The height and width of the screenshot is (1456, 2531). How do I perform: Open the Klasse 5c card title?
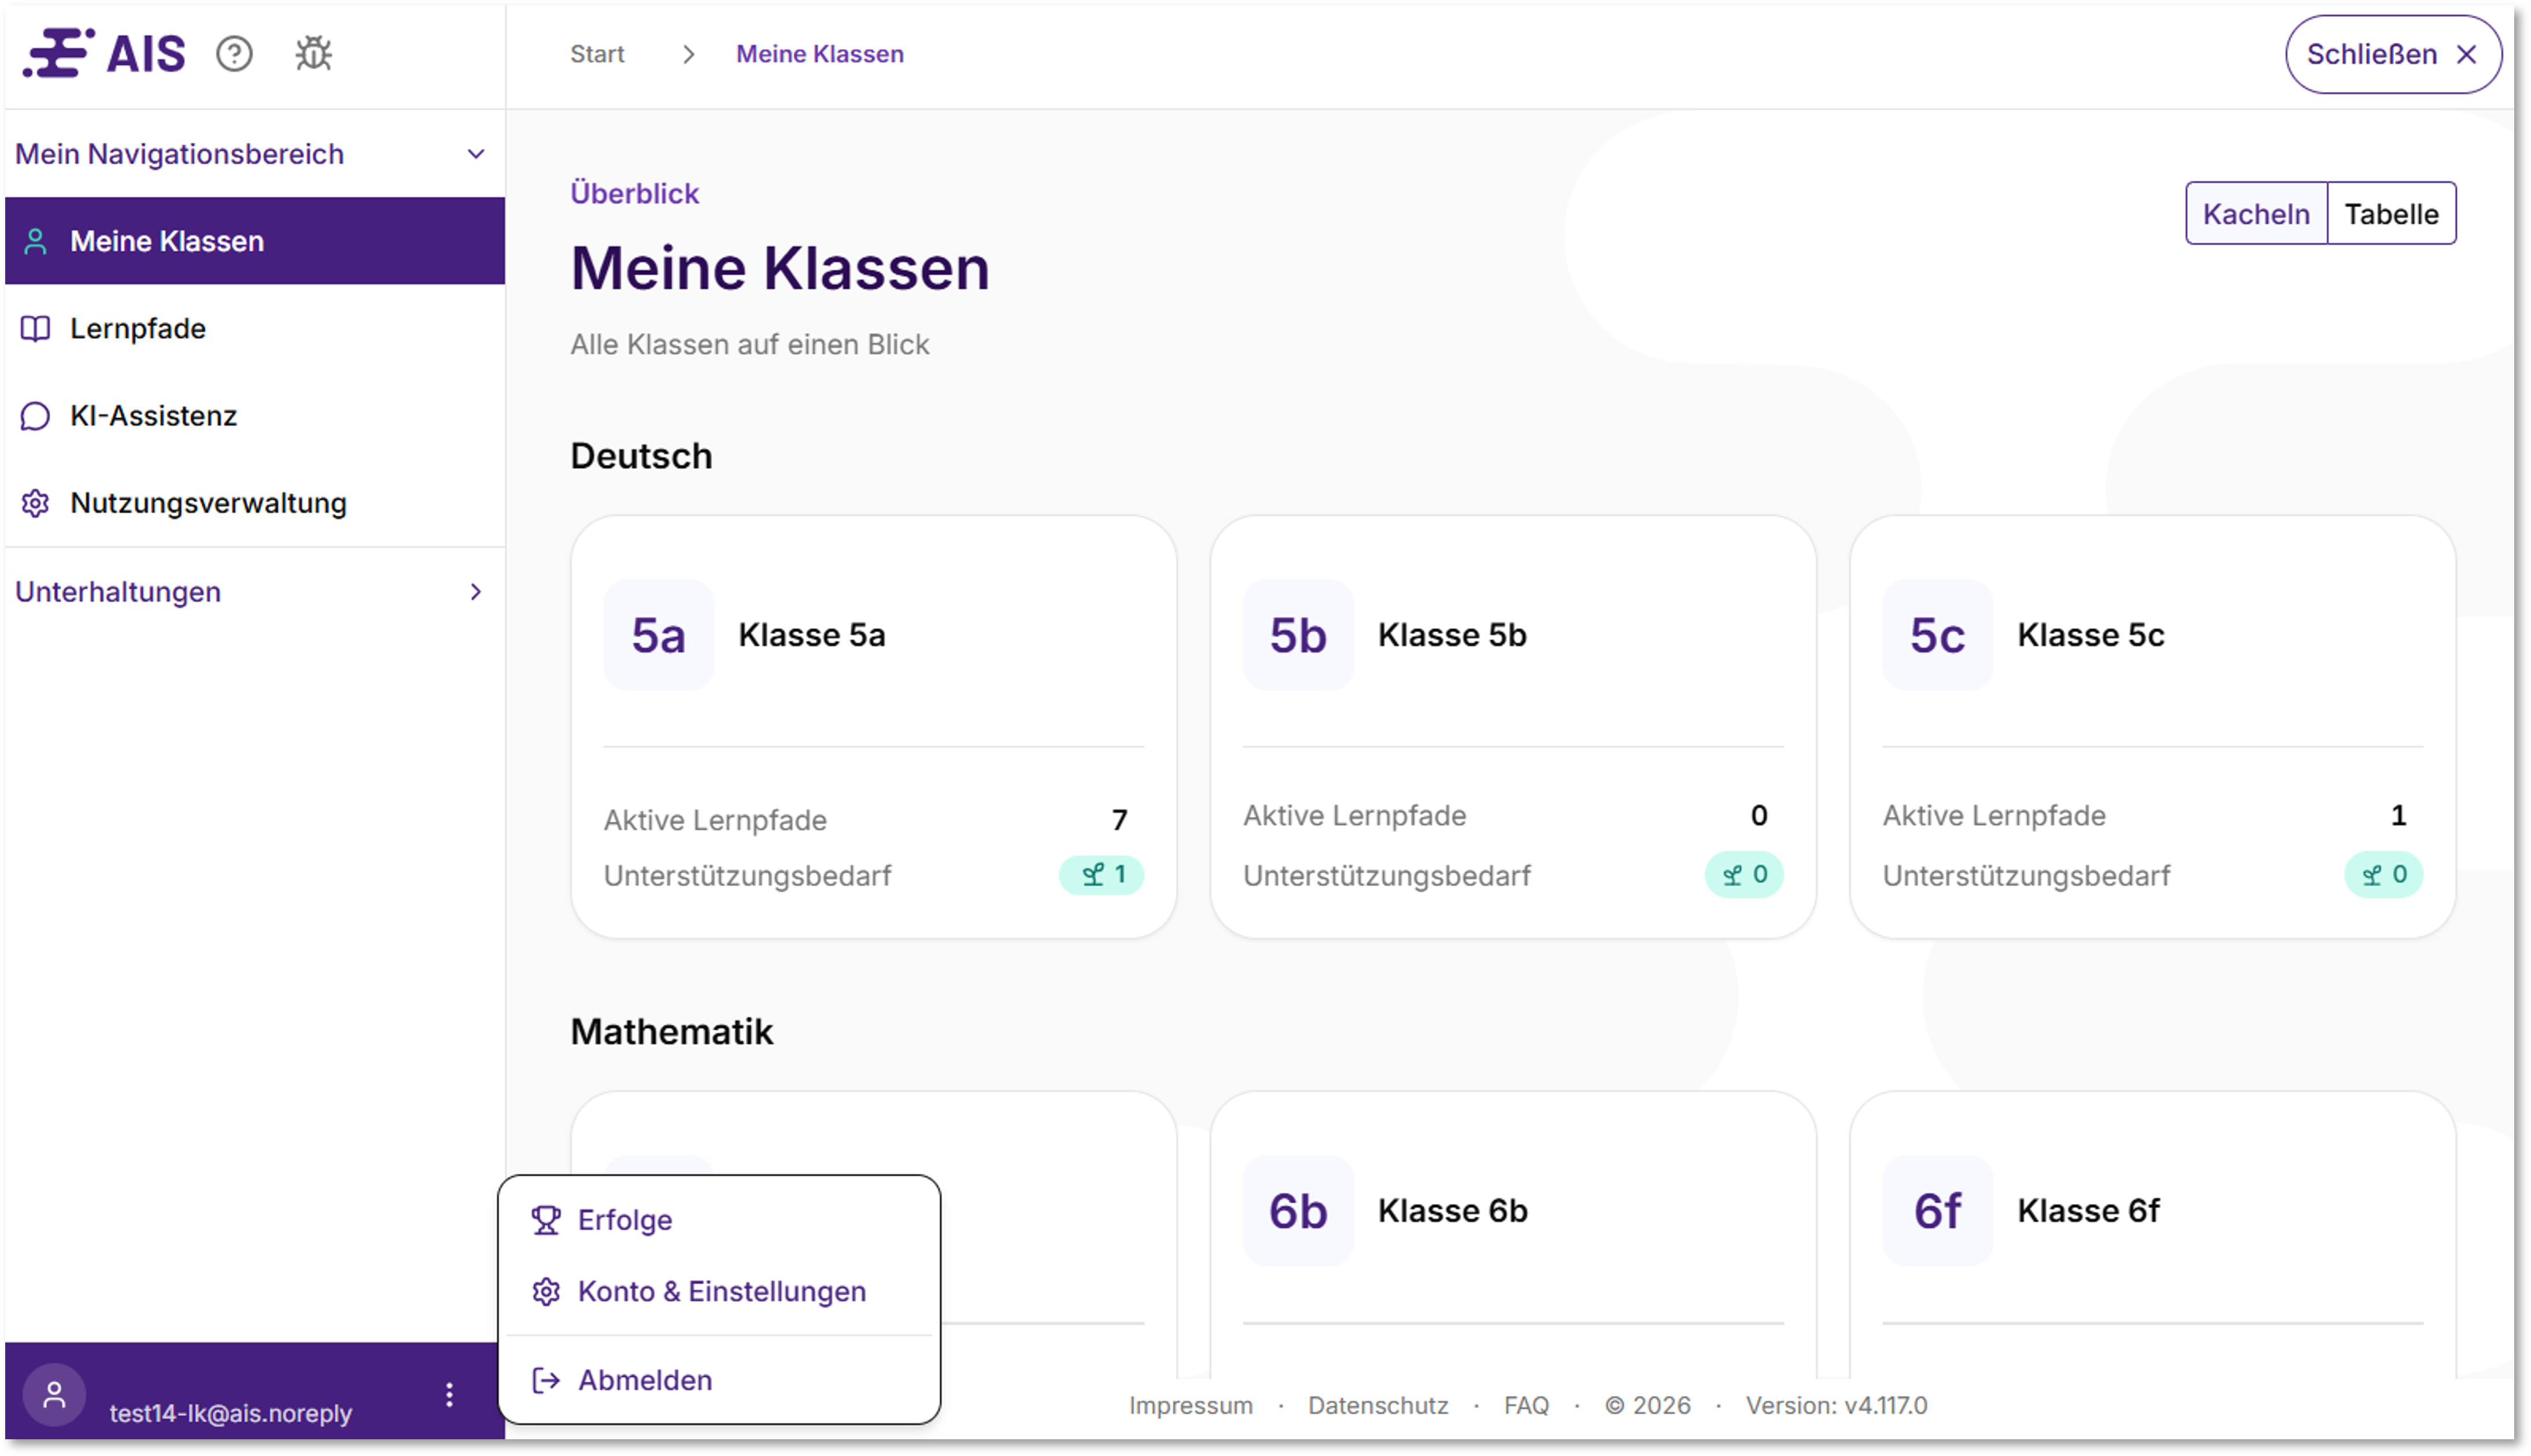click(2090, 635)
